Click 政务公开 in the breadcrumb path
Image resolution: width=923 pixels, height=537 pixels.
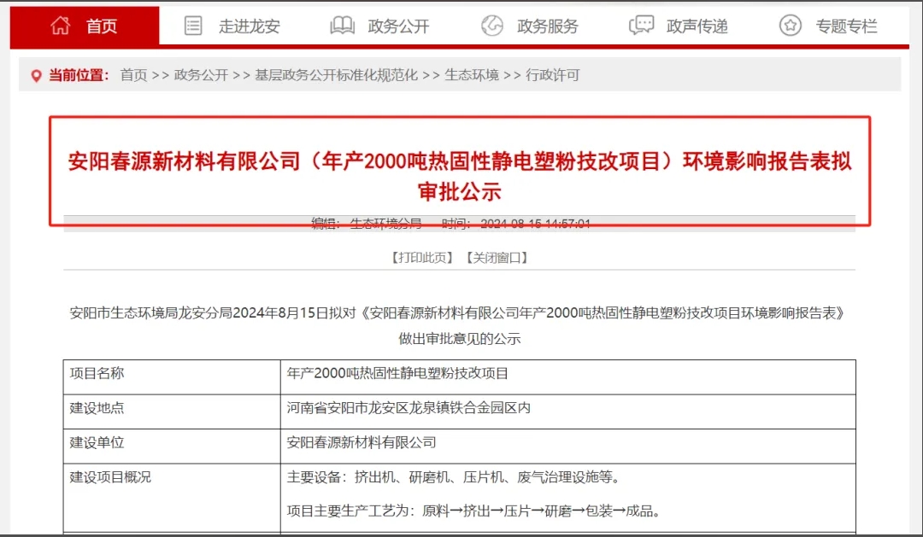201,75
